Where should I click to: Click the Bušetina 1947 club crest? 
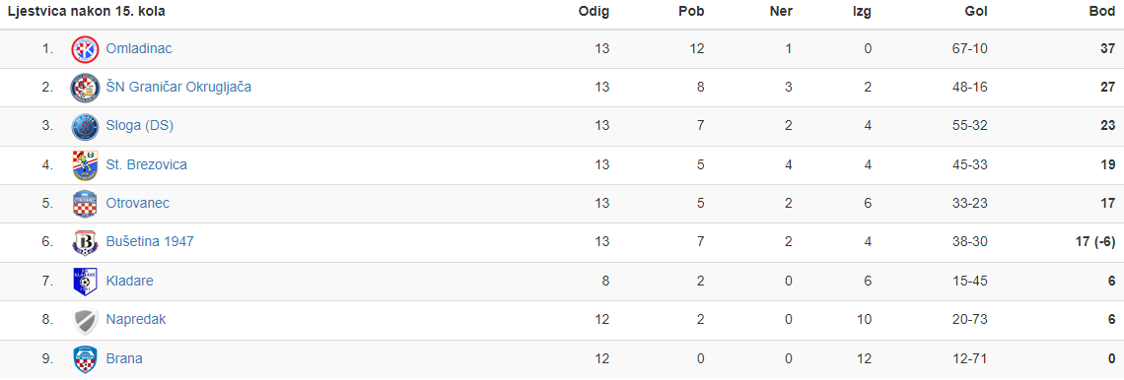click(85, 242)
